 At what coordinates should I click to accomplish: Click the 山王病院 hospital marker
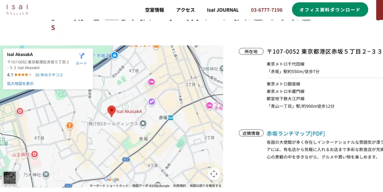point(35,154)
